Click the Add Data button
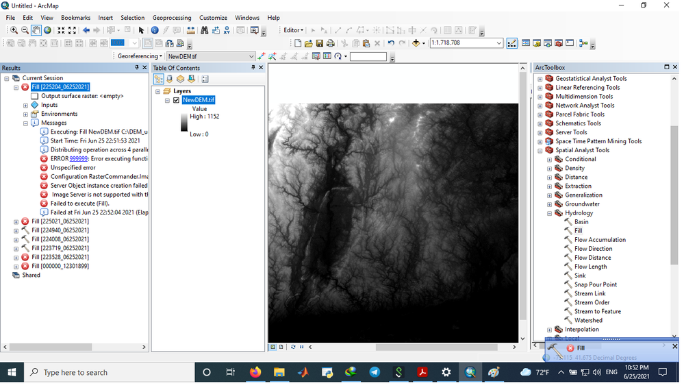The image size is (684, 390). pos(416,42)
